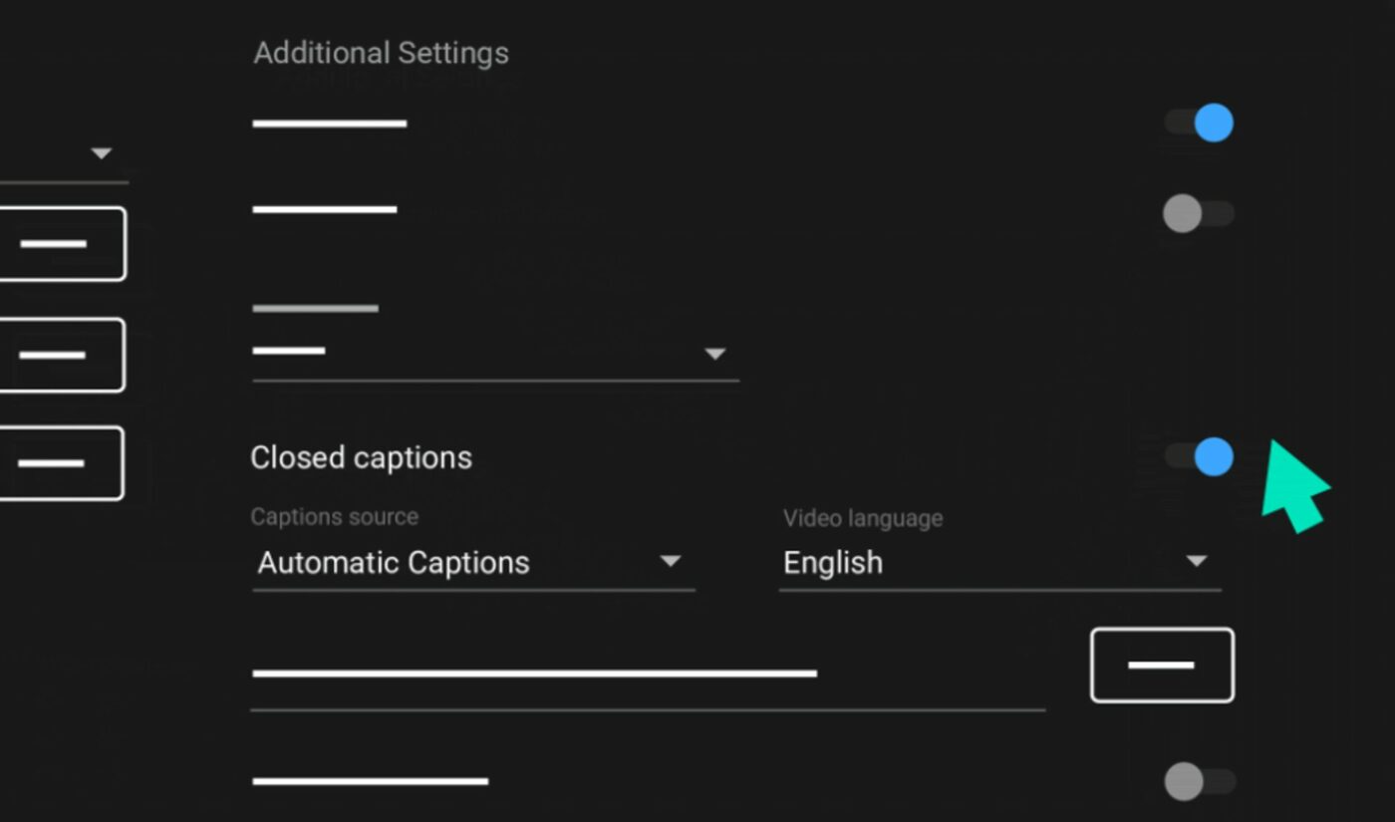Click the outlined button beside the caption text field
Viewport: 1395px width, 822px height.
[1162, 665]
